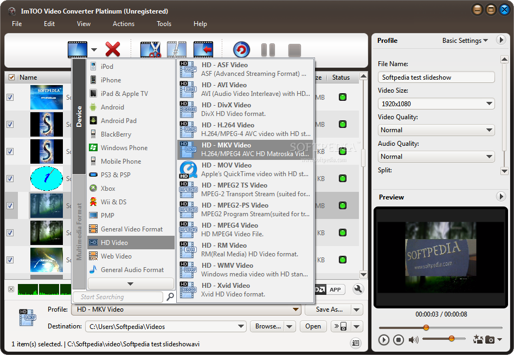Image resolution: width=514 pixels, height=355 pixels.
Task: Pick HD - AVI Video format icon
Action: click(188, 89)
